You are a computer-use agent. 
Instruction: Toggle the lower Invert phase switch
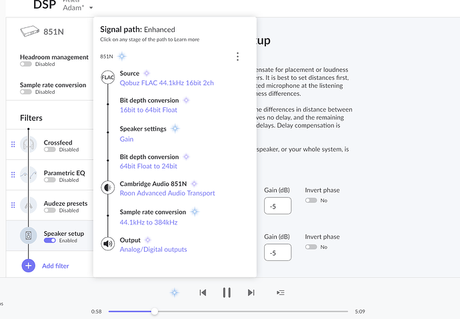[311, 247]
